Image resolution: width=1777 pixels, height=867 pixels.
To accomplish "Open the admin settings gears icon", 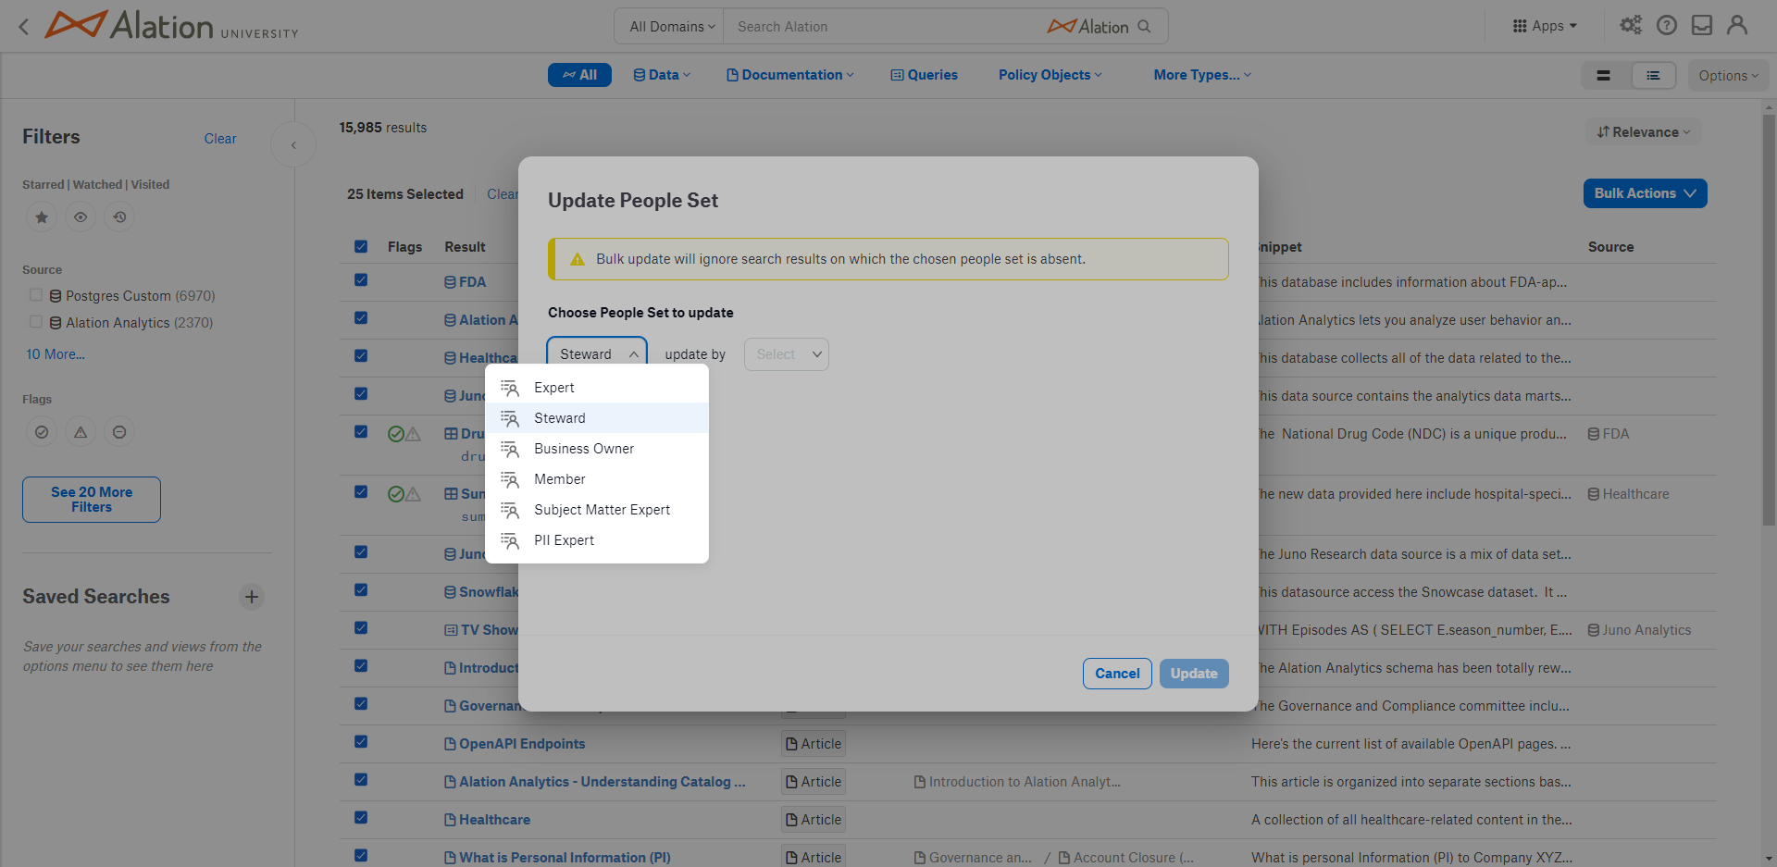I will [x=1631, y=25].
